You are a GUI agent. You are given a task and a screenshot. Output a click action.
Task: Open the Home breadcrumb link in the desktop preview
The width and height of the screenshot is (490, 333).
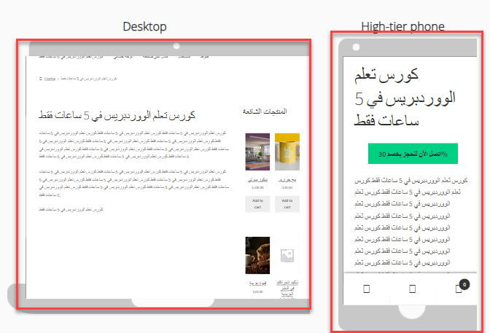pos(50,79)
